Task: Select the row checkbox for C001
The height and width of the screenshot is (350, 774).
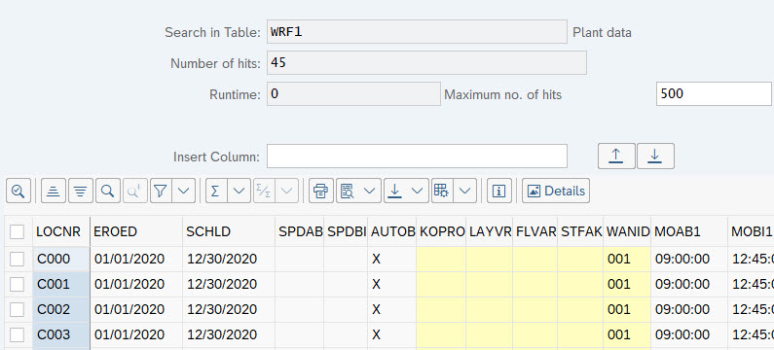Action: coord(18,285)
